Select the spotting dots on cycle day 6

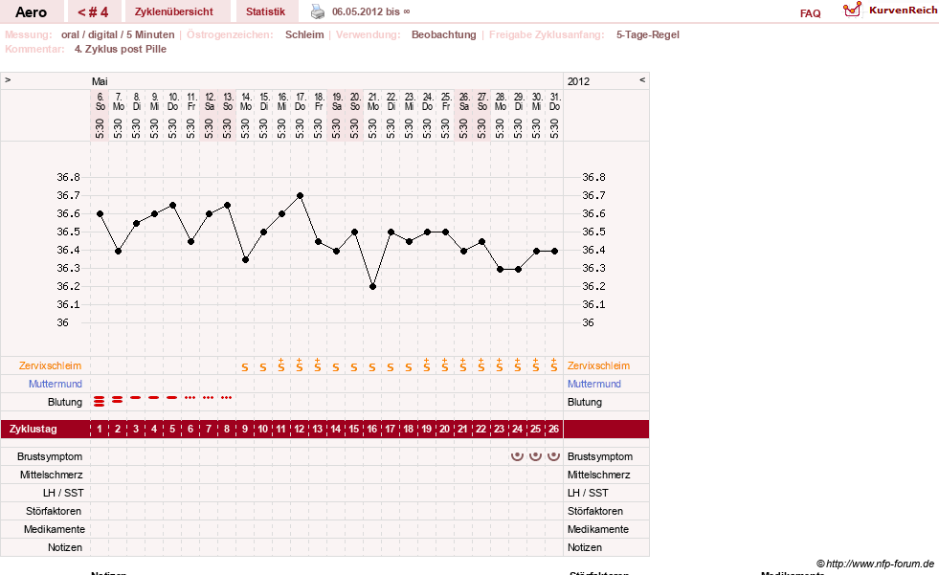point(190,397)
